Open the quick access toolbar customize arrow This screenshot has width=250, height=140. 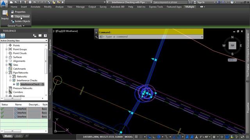[x=107, y=2]
